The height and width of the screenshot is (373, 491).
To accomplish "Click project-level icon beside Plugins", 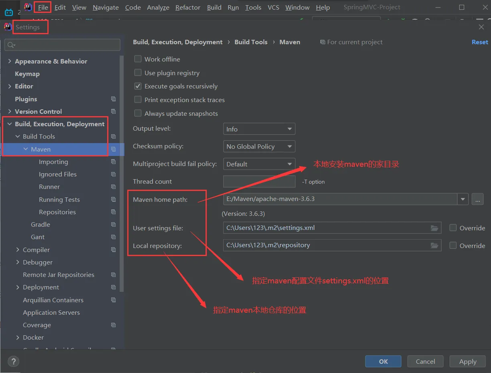I will point(113,99).
